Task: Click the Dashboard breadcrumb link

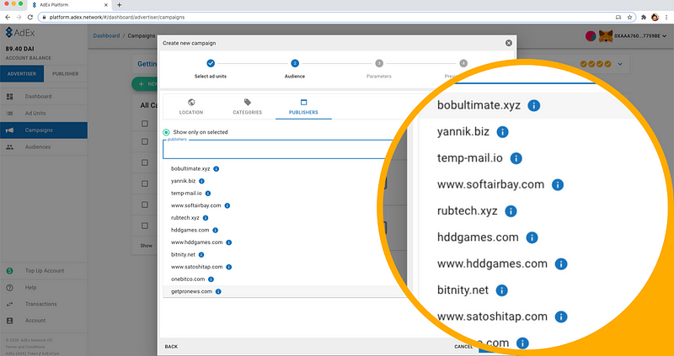Action: [107, 35]
